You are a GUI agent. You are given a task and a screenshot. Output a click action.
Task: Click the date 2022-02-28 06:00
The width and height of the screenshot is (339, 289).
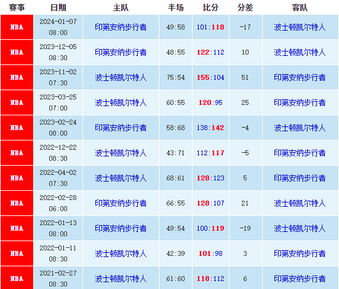[58, 203]
